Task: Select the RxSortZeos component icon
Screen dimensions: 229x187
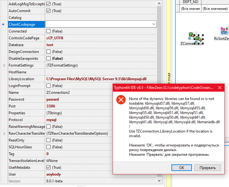Action: pyautogui.click(x=224, y=31)
